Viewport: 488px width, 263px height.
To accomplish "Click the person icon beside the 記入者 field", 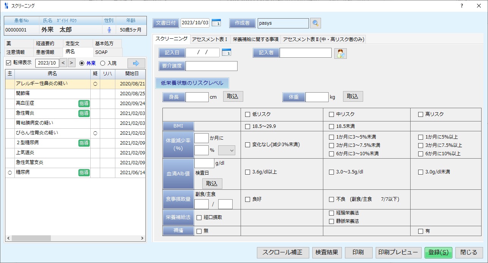I will click(x=340, y=53).
